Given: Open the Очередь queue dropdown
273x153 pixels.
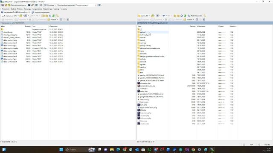Looking at the screenshot, I should 50,5.
